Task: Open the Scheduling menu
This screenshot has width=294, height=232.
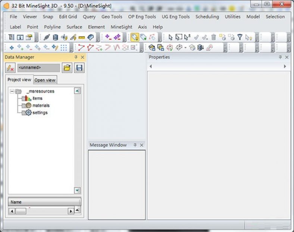Action: click(x=207, y=17)
